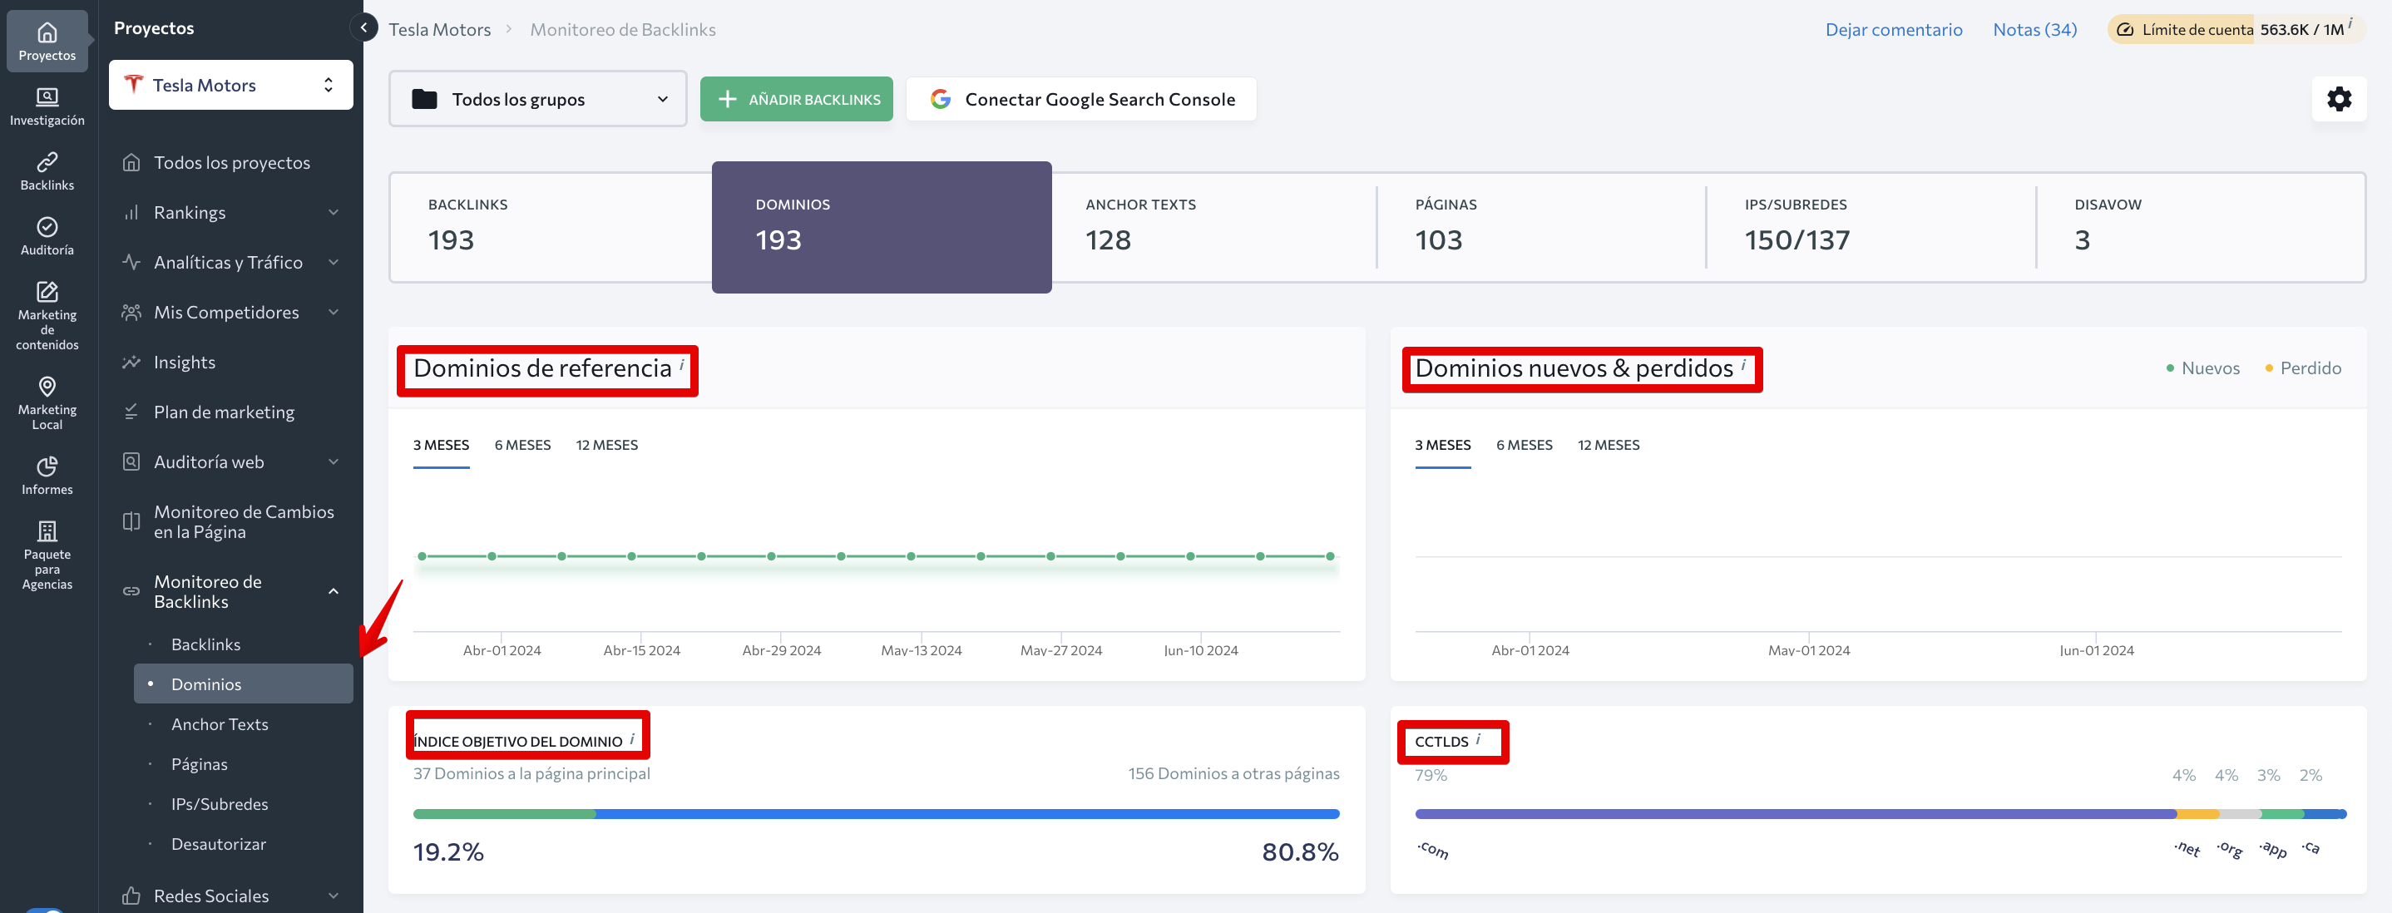Viewport: 2392px width, 913px height.
Task: Switch to the DISAVOW 3 tab
Action: [2201, 228]
